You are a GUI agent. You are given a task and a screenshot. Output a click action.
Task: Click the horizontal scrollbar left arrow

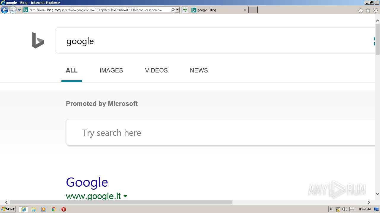[x=6, y=202]
